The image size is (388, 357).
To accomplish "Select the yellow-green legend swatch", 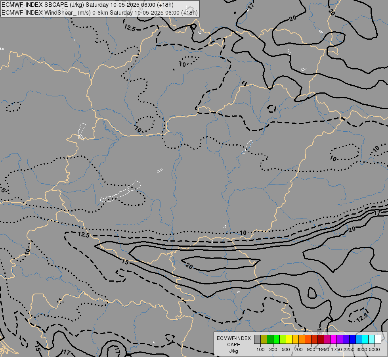I will tap(283, 340).
